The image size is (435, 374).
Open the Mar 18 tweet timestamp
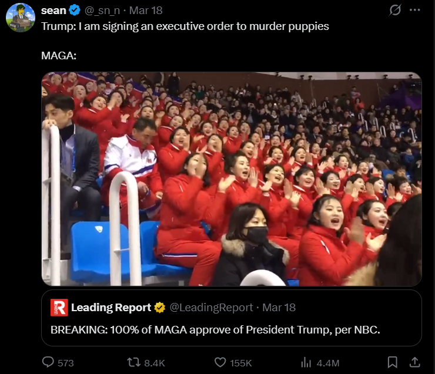(x=146, y=11)
